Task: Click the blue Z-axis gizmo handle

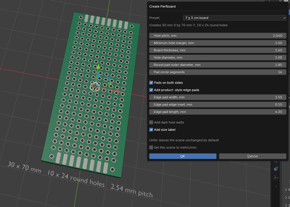Action: coord(99,76)
